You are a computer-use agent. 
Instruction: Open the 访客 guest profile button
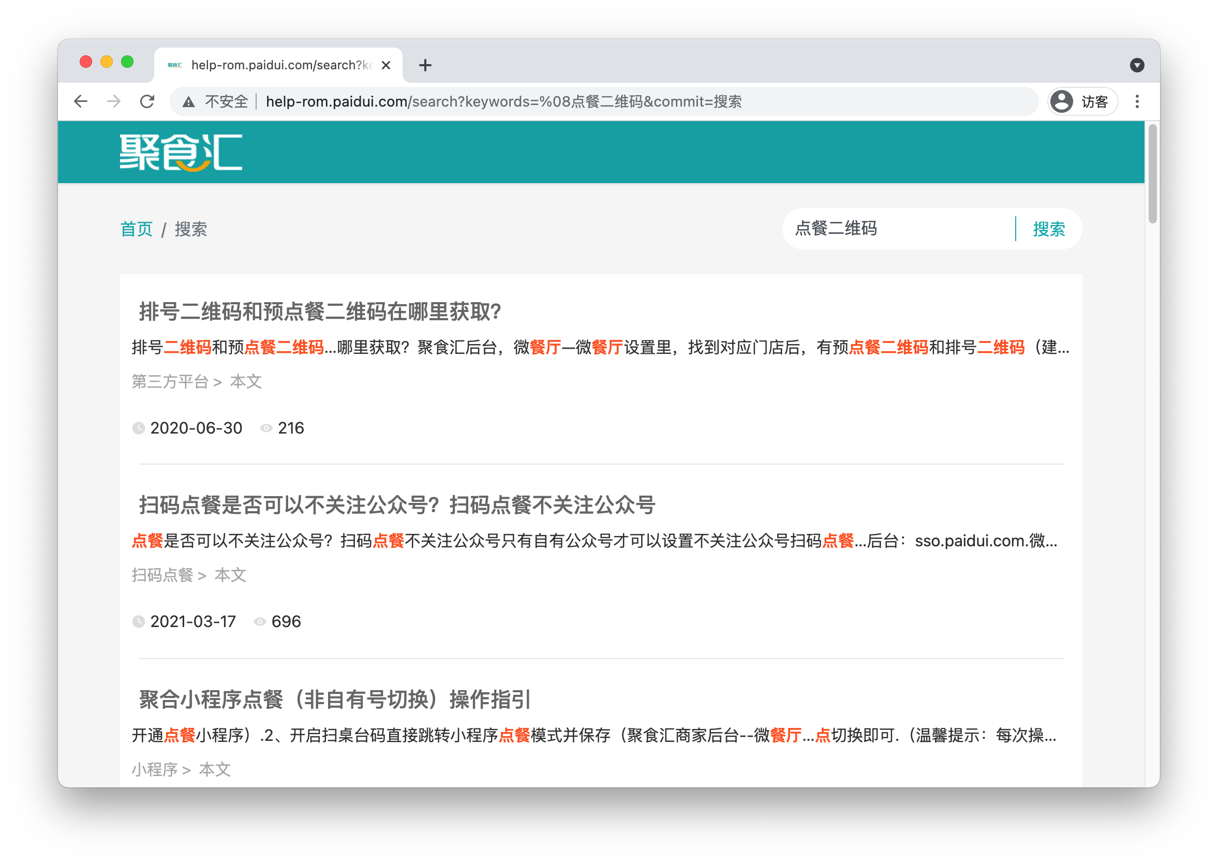pos(1082,101)
